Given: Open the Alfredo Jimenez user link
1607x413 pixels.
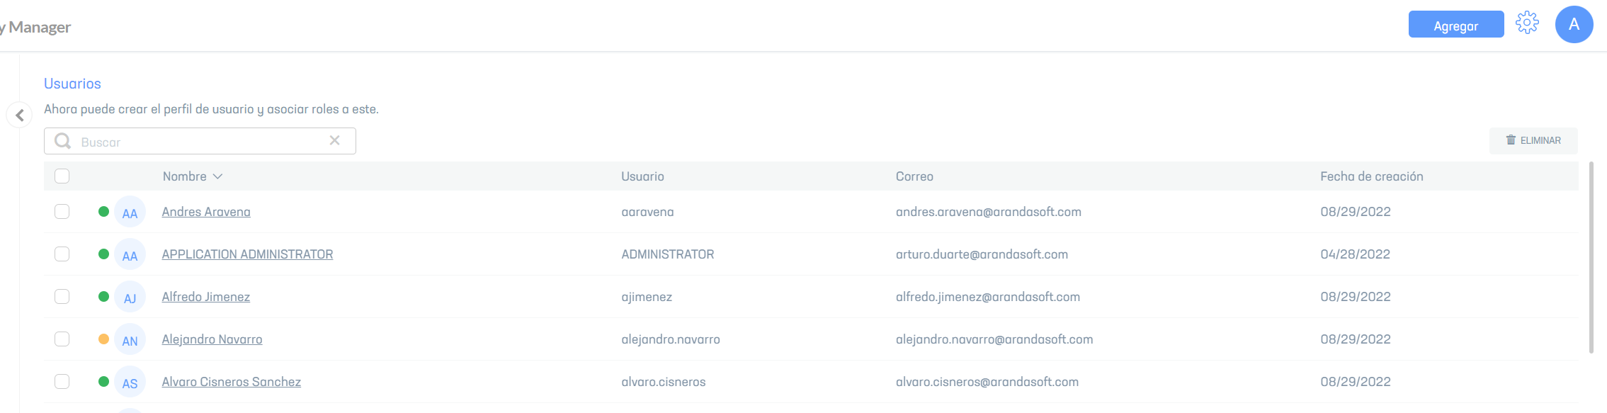Looking at the screenshot, I should click(x=206, y=297).
